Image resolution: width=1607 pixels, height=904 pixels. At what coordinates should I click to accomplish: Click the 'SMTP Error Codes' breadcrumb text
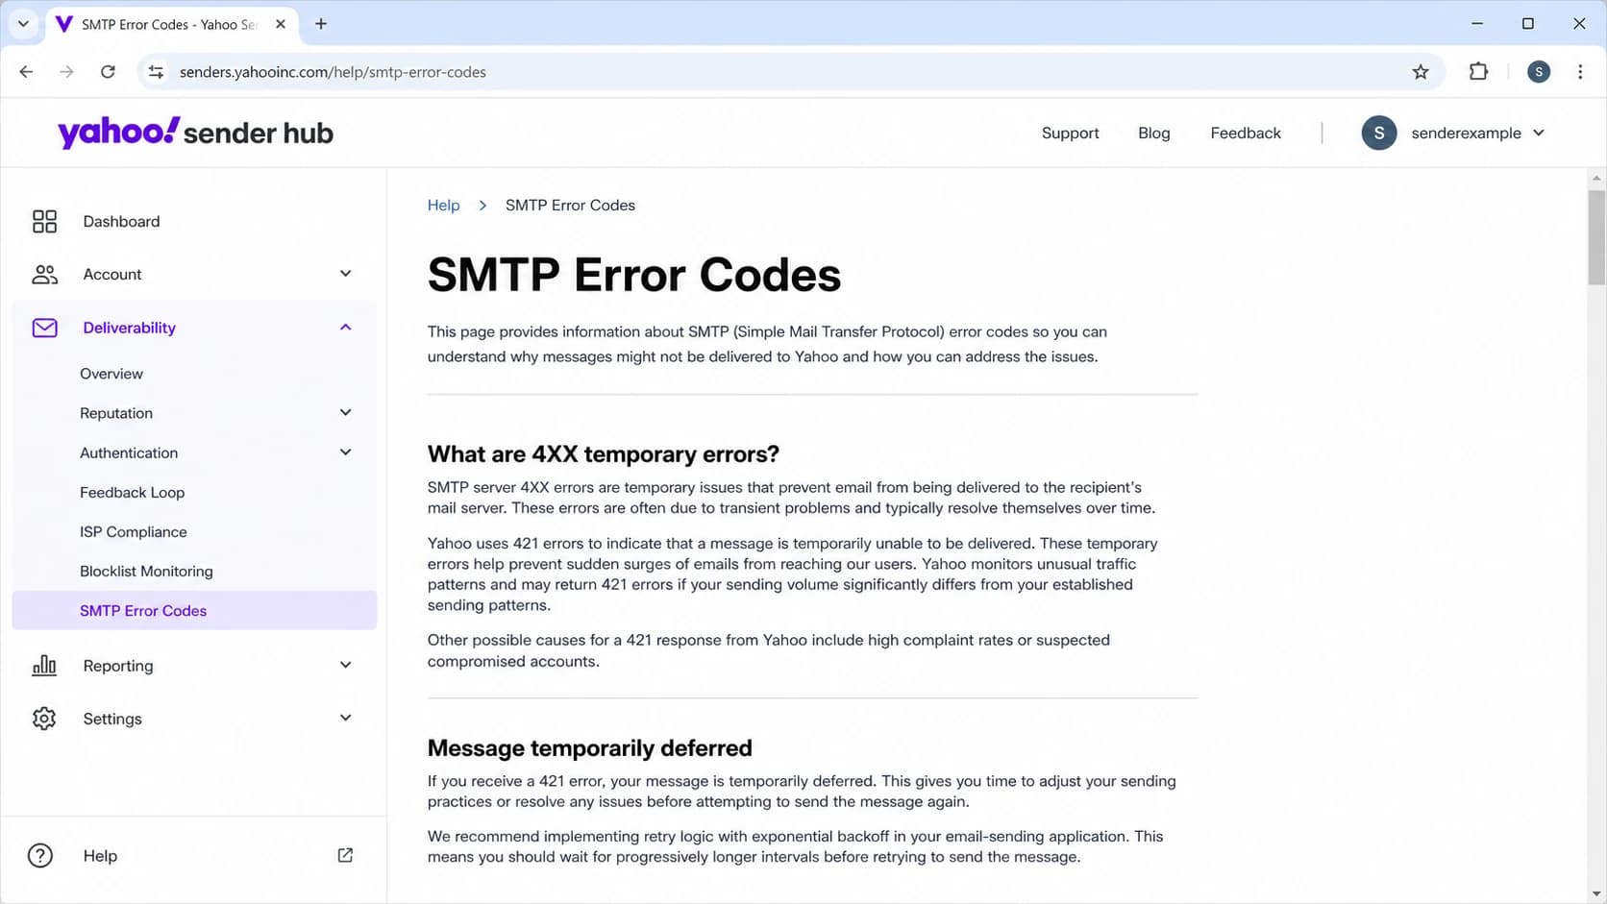(570, 206)
